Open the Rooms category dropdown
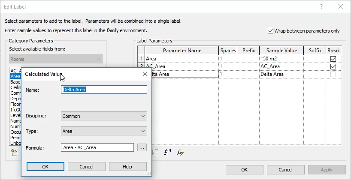This screenshot has width=351, height=180. [55, 59]
